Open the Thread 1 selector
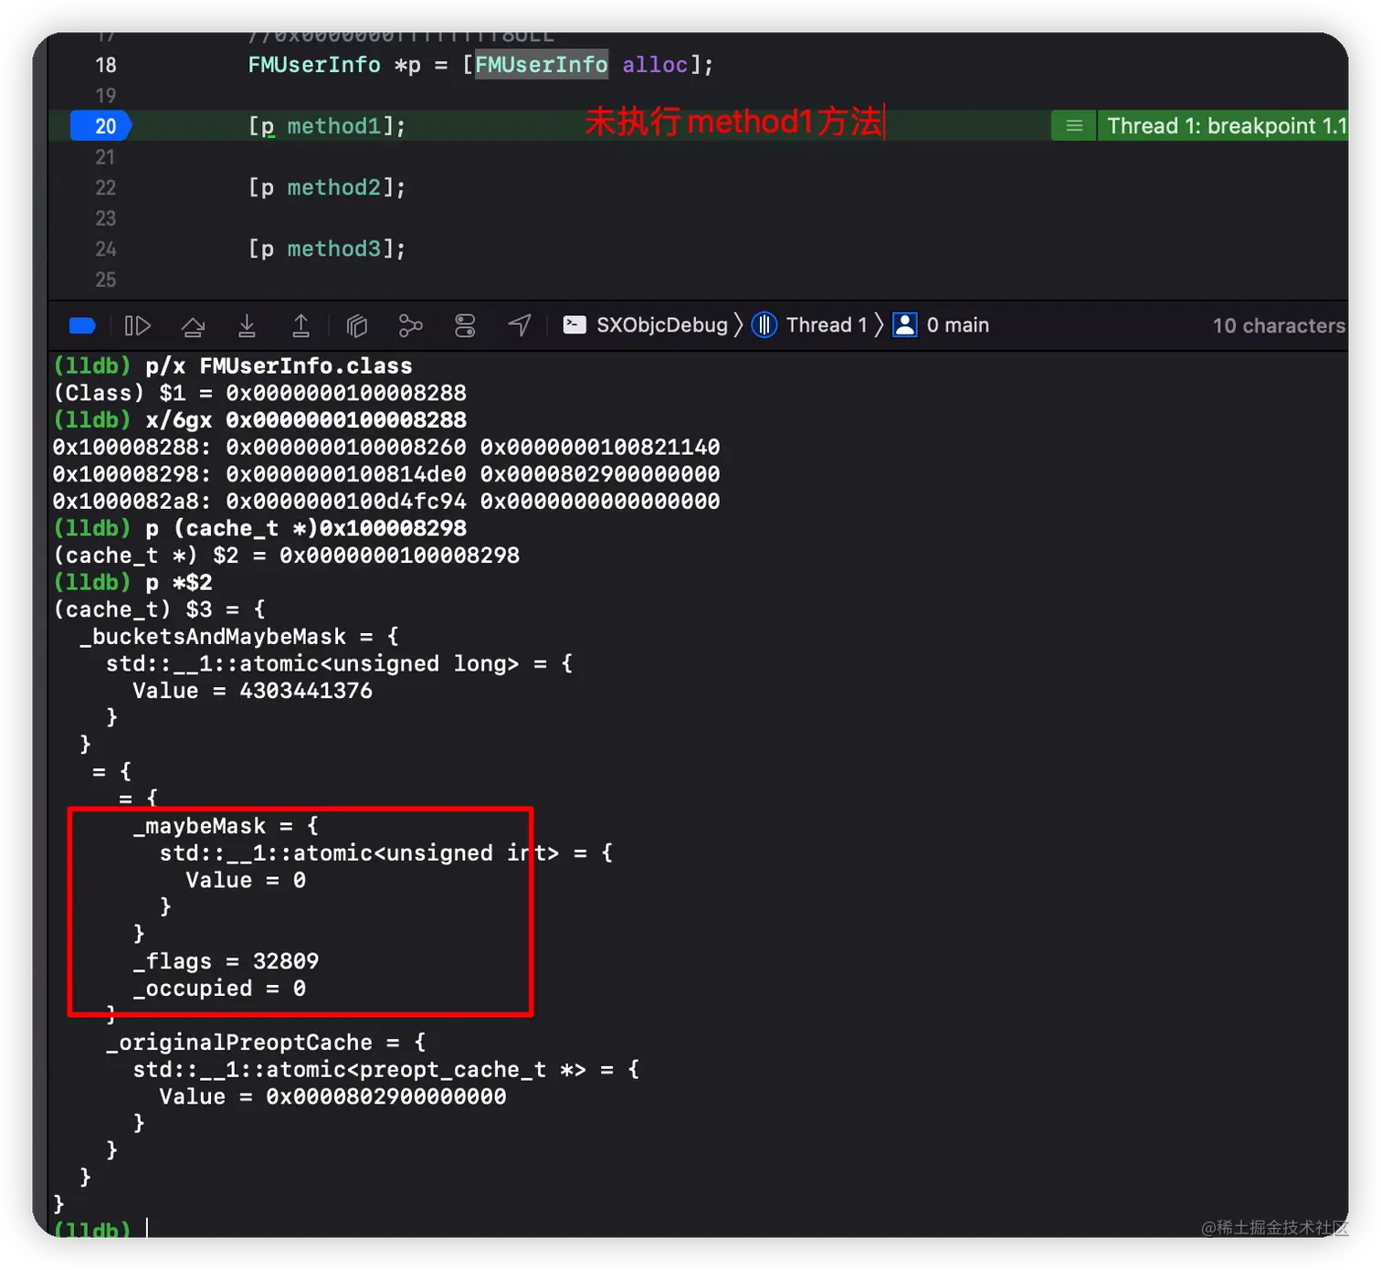 point(809,325)
